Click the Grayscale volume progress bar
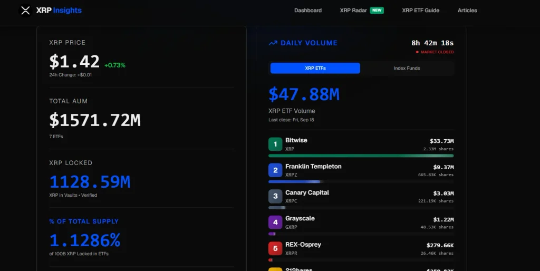This screenshot has width=540, height=271. [x=361, y=234]
